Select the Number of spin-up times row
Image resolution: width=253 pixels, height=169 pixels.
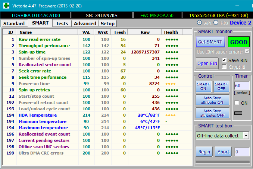97,58
